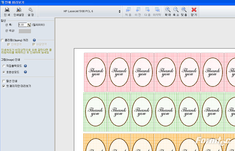Open 인쇄설정 (Print setup)

19,12
